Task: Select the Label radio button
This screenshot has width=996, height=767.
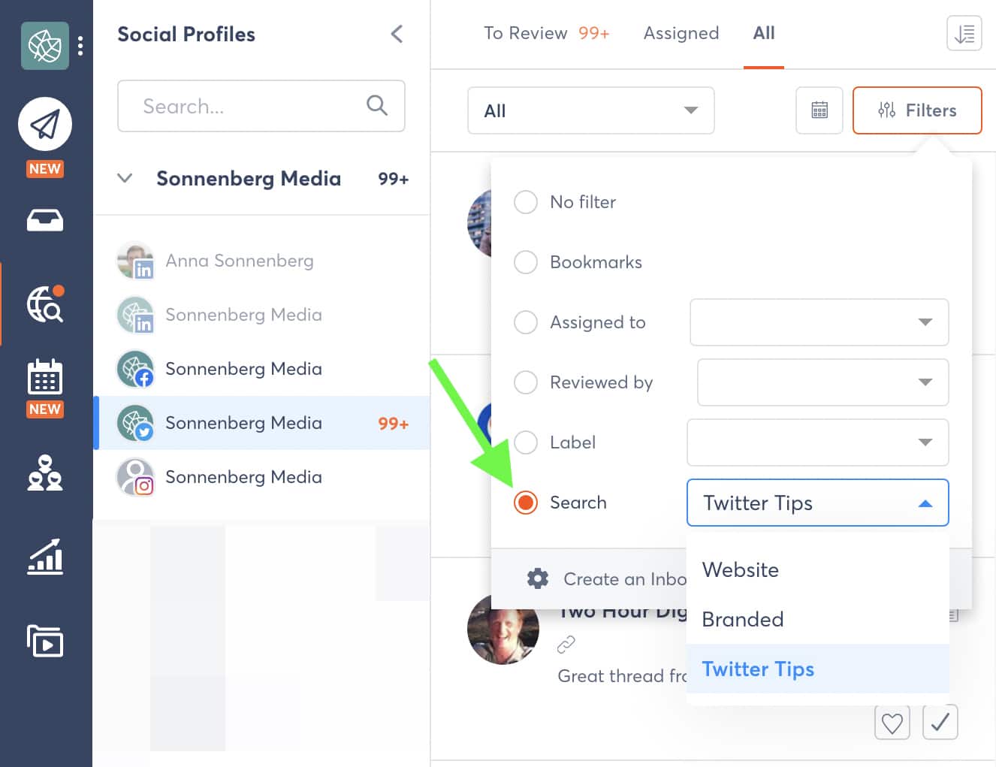Action: click(526, 442)
